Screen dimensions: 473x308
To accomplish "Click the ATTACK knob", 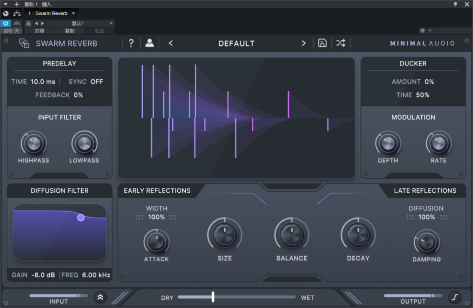I will (x=156, y=242).
